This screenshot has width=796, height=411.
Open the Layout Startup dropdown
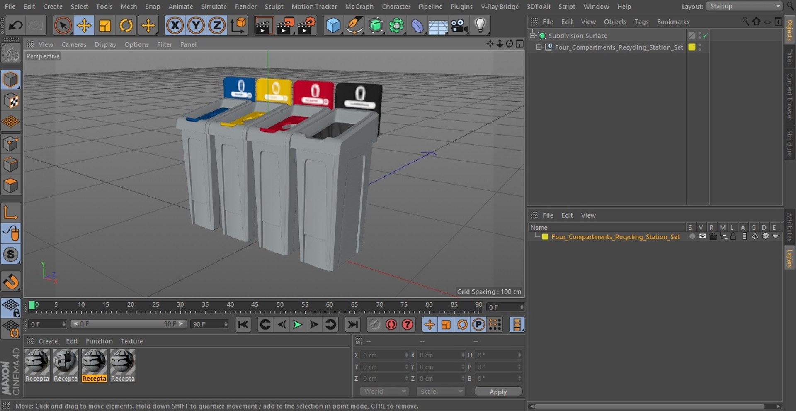[744, 6]
